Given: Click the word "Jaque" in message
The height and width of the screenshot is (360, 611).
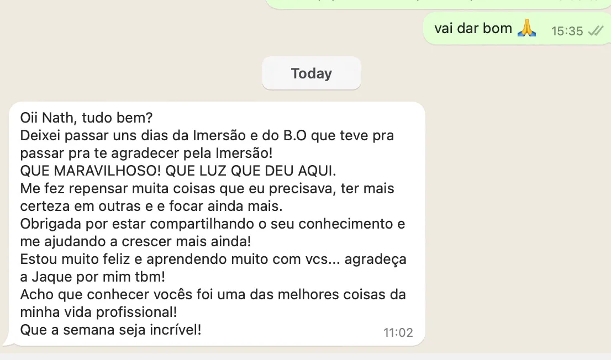Looking at the screenshot, I should click(x=49, y=277).
